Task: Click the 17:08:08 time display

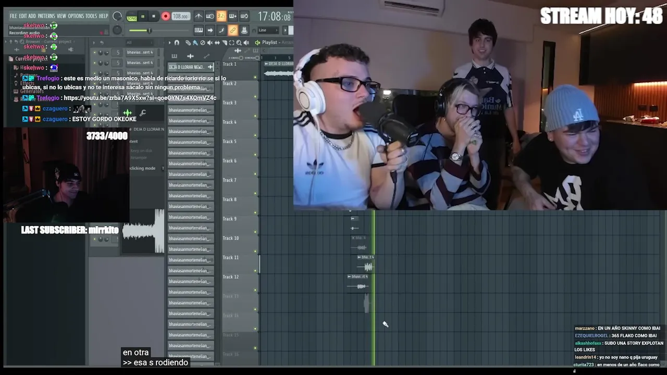Action: pos(275,16)
